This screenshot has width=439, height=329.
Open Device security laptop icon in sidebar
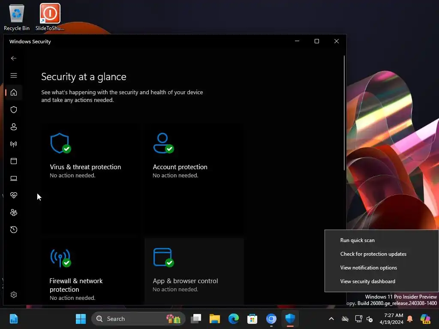coord(13,178)
